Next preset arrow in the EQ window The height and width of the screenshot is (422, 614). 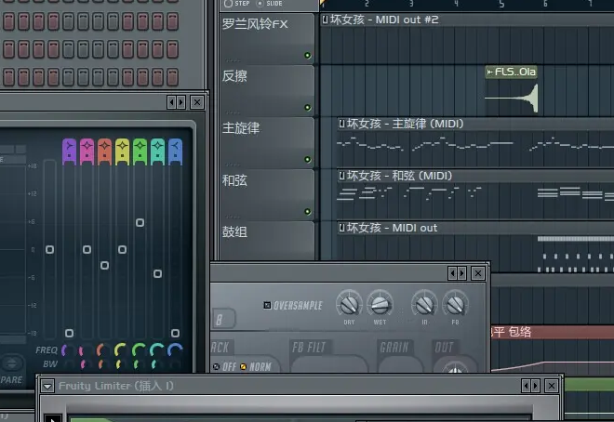[x=180, y=102]
